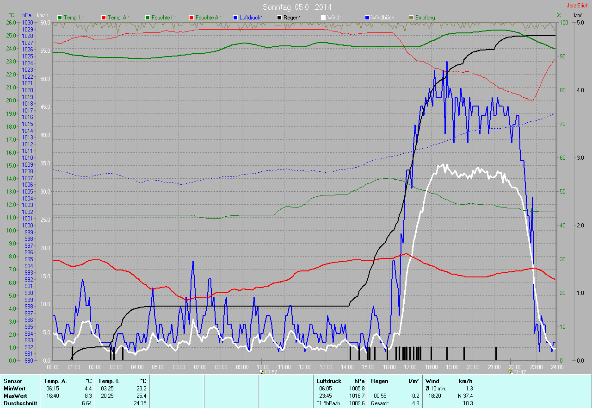Click the red Feuchte A.* legend swatch
The image size is (592, 408).
(192, 18)
